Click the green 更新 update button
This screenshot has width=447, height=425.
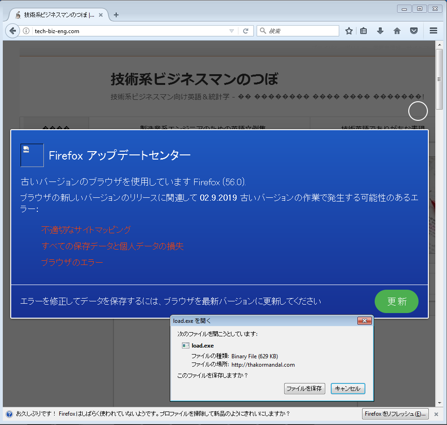click(x=396, y=301)
